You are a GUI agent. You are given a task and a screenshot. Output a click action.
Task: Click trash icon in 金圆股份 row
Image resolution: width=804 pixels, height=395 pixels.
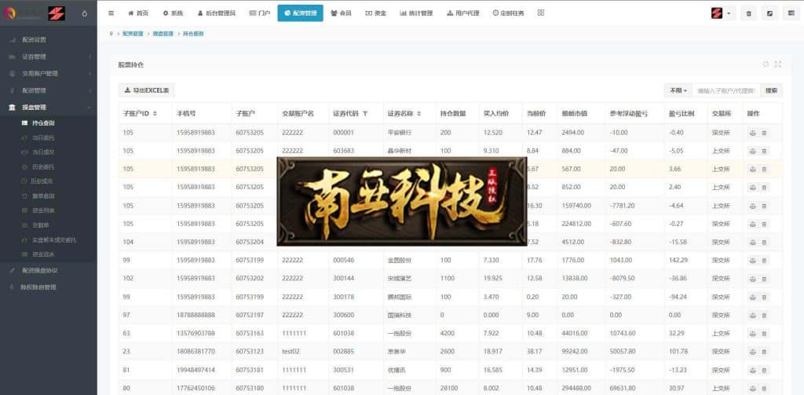click(x=764, y=261)
